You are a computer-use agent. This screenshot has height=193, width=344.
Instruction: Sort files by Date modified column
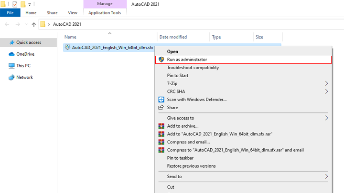[173, 37]
